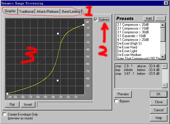Viewport: 170px width, 124px height.
Task: Select the Graphic tab
Action: (x=10, y=11)
